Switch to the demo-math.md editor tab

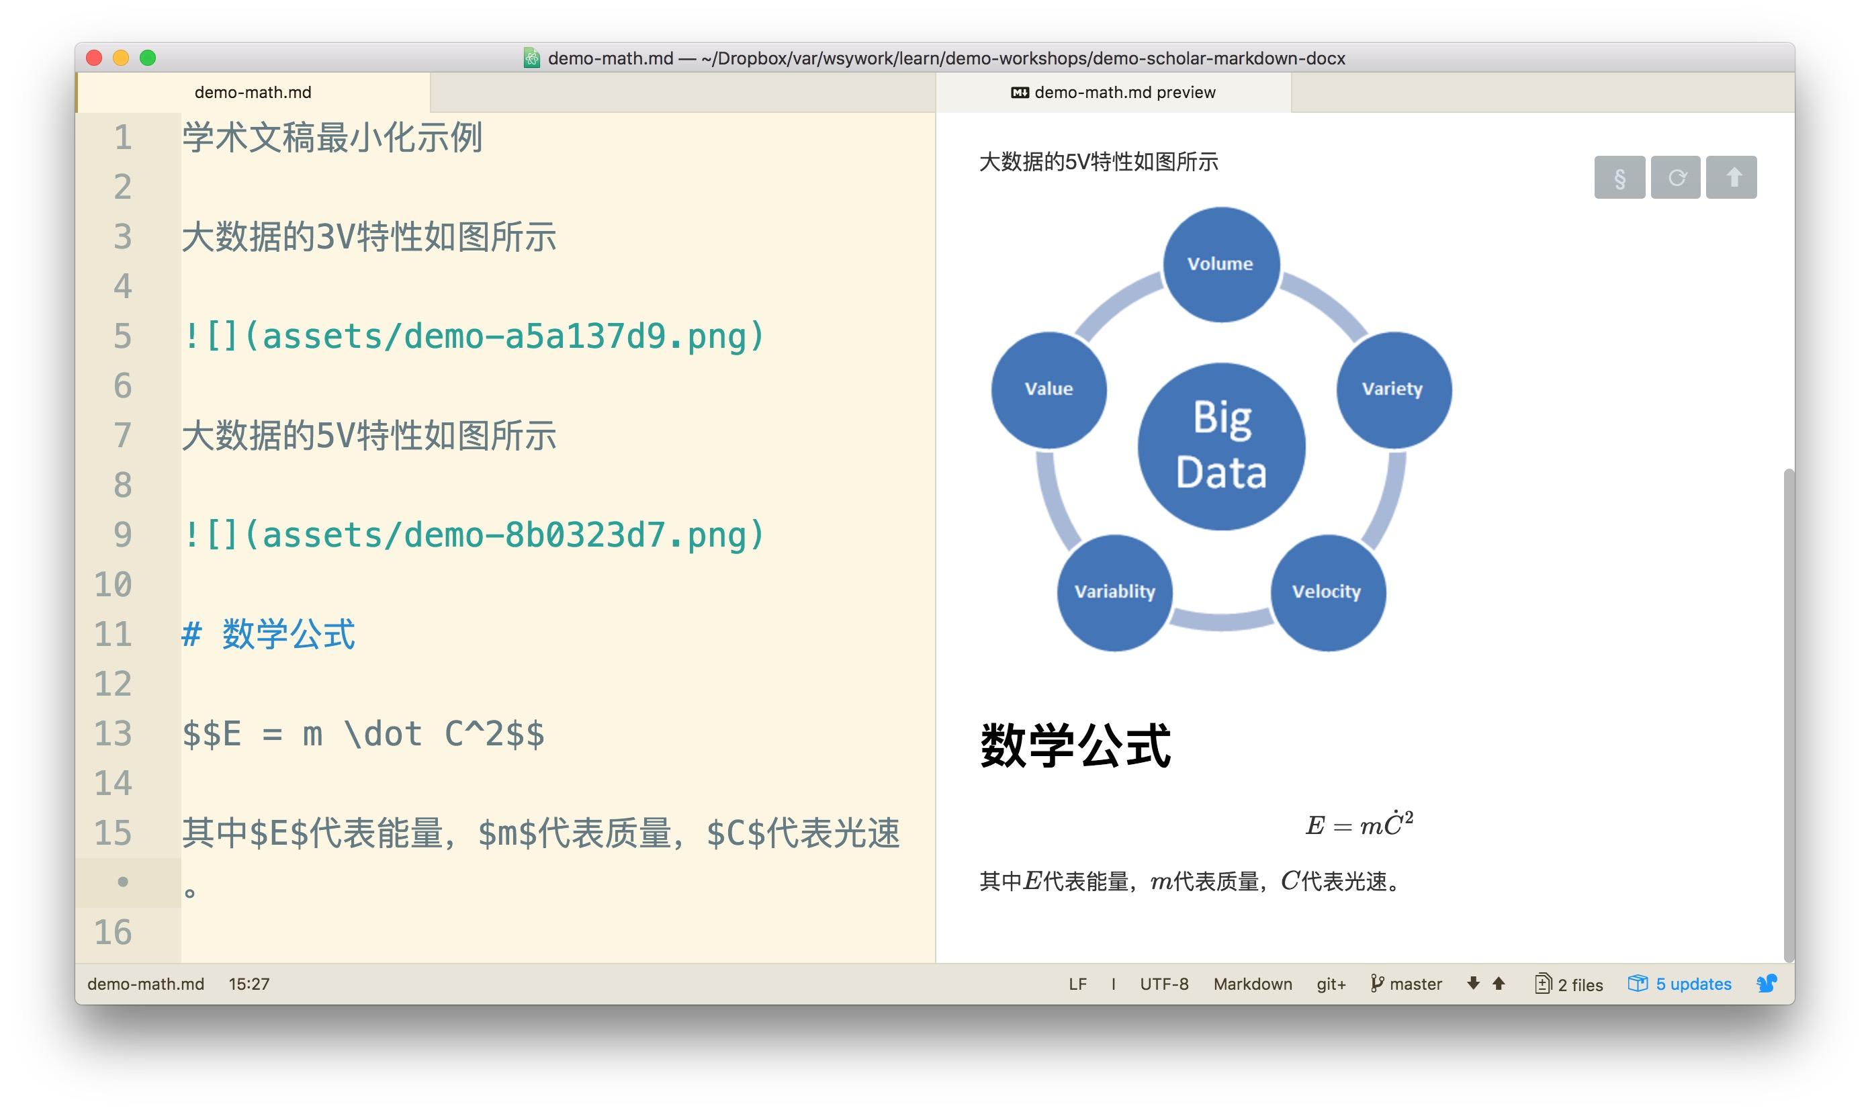(x=253, y=92)
